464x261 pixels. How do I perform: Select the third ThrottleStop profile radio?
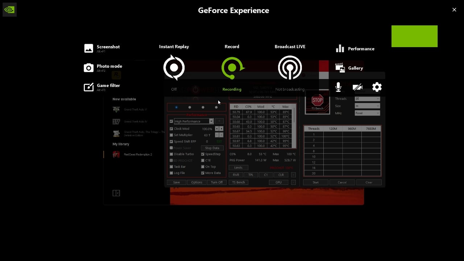pos(203,107)
